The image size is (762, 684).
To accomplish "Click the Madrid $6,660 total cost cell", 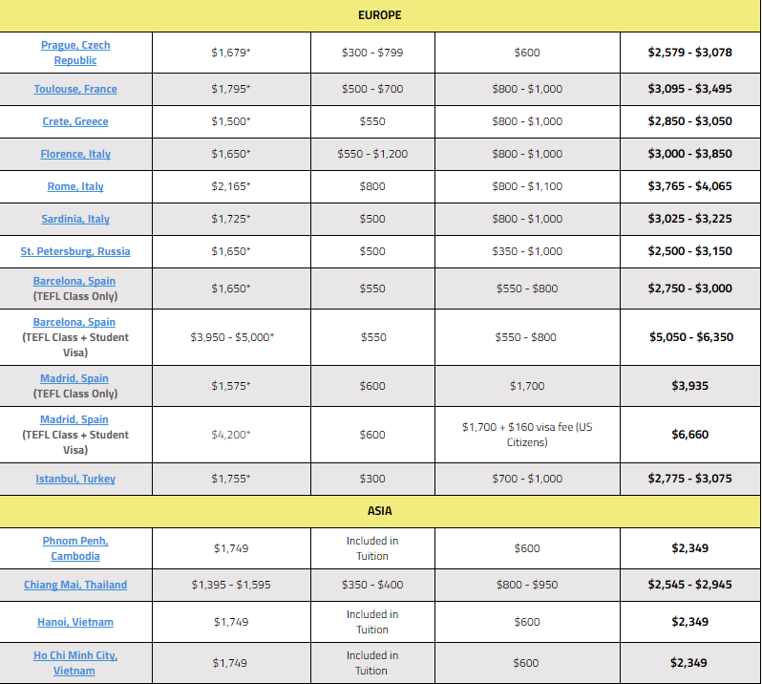I will tap(689, 435).
